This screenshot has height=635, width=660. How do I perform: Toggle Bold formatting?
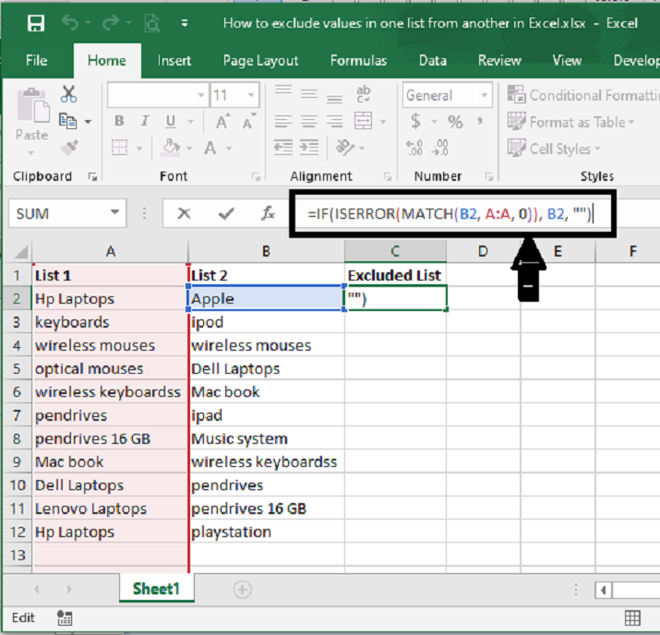[120, 121]
